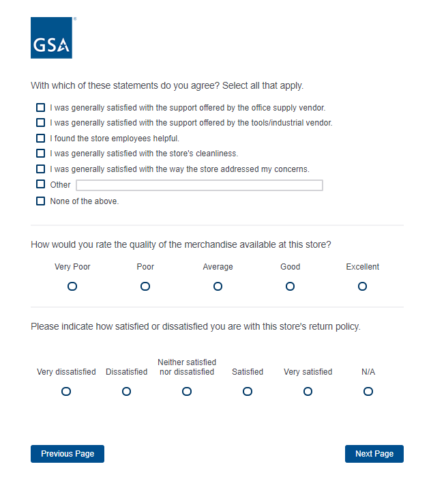
Task: Pick N/A for the return policy
Action: pyautogui.click(x=368, y=392)
